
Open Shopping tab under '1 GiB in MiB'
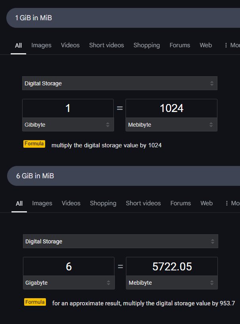(147, 45)
